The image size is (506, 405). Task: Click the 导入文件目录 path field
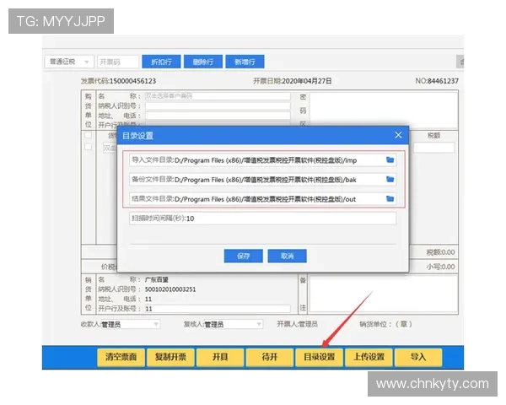click(x=262, y=160)
